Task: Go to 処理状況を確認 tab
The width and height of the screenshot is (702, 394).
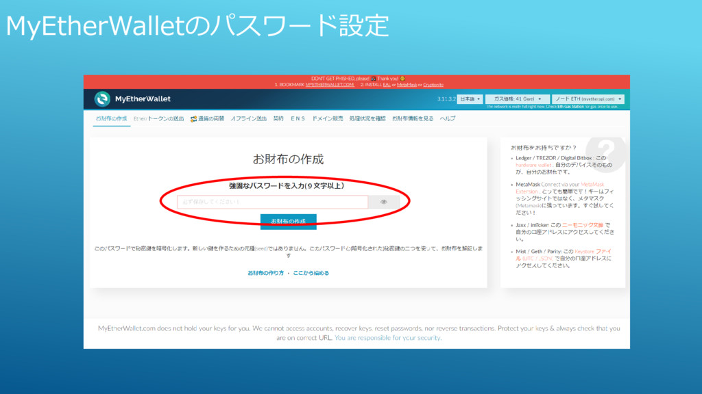Action: [367, 118]
